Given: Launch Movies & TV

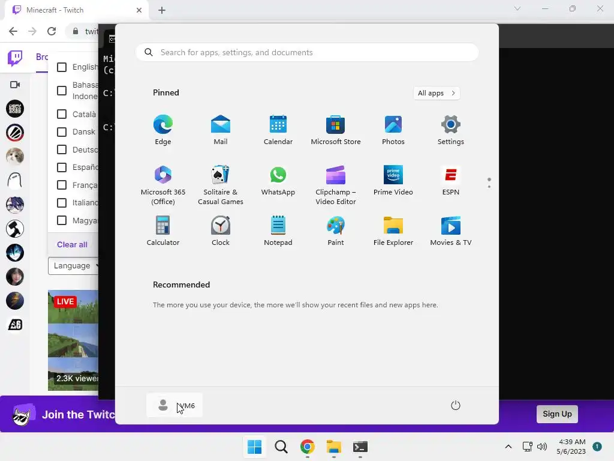Looking at the screenshot, I should tap(451, 231).
